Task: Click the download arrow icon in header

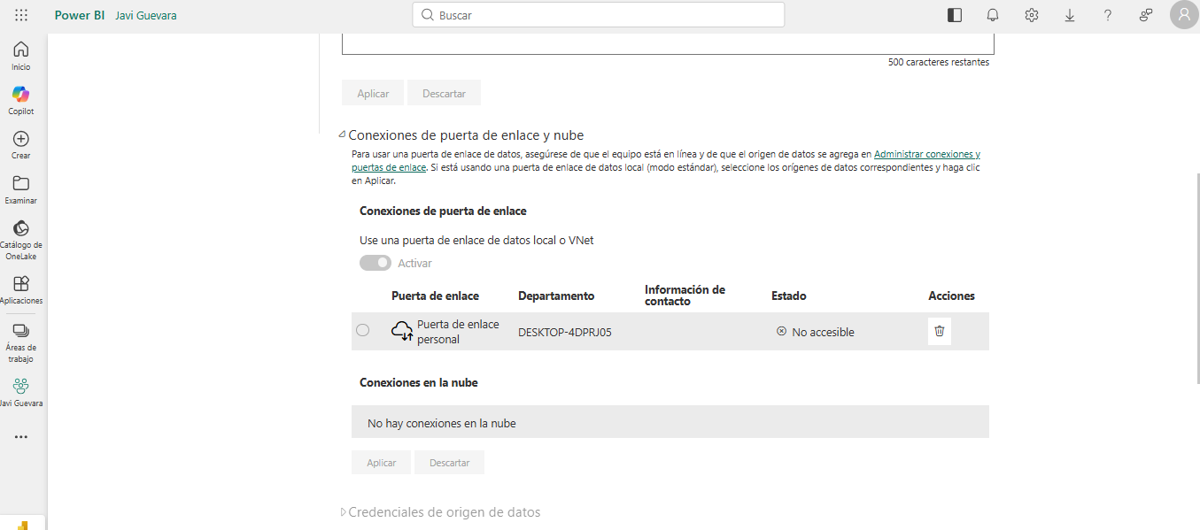Action: tap(1070, 15)
